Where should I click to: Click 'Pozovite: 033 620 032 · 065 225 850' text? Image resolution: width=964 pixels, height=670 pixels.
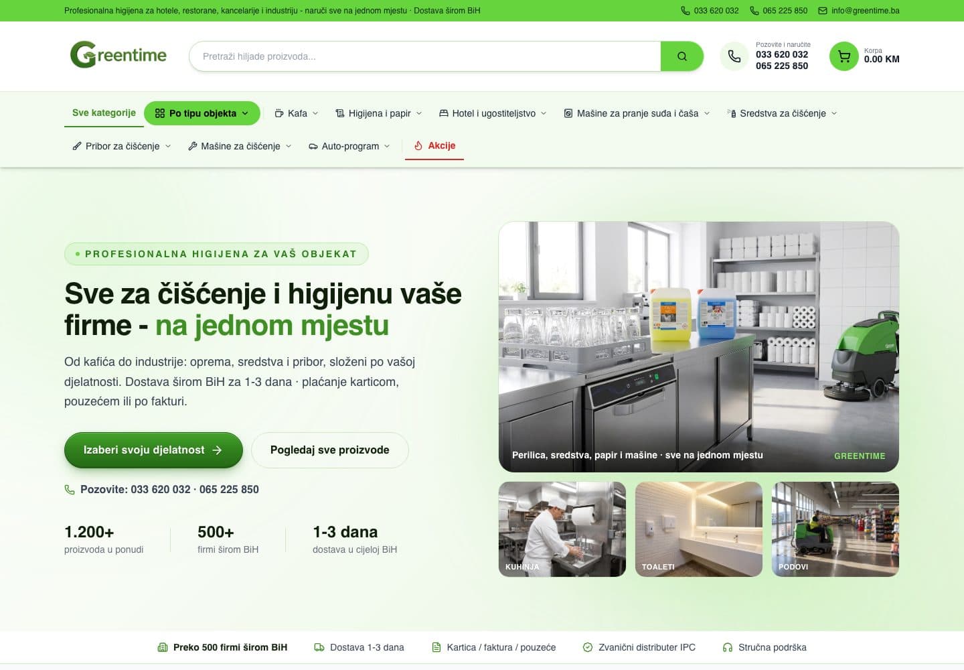pyautogui.click(x=169, y=490)
